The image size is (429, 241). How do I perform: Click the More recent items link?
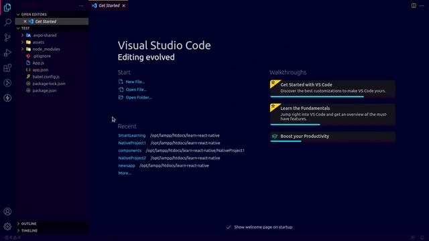[125, 173]
